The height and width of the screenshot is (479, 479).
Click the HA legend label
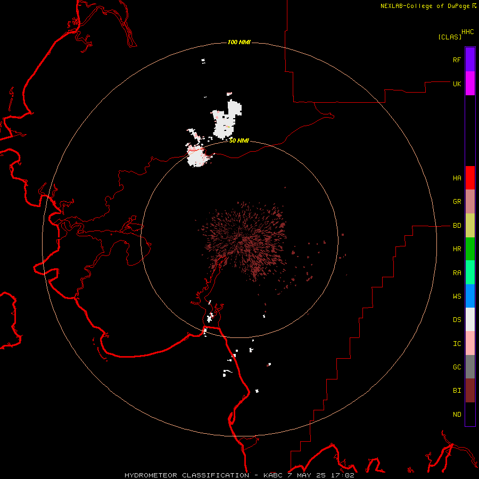(x=457, y=178)
